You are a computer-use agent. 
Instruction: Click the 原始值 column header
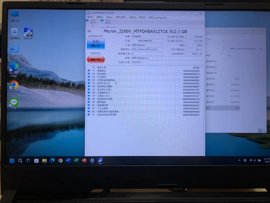(196, 68)
